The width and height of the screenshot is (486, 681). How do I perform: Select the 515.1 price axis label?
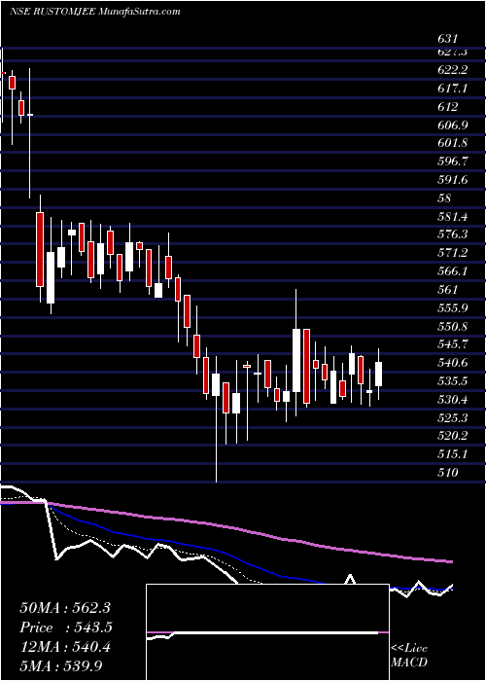coord(453,454)
